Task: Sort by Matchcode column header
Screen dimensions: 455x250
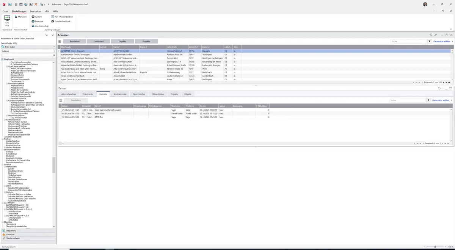Action: [x=80, y=47]
